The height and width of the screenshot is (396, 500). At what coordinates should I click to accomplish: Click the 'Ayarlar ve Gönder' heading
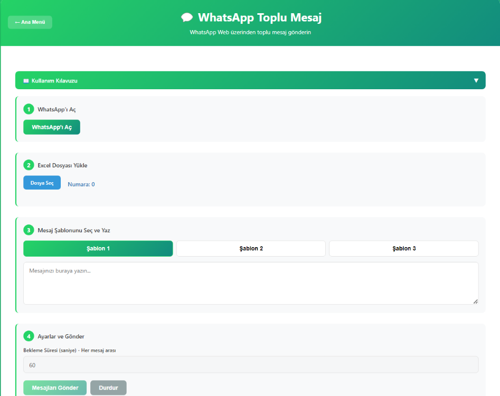[x=61, y=336]
